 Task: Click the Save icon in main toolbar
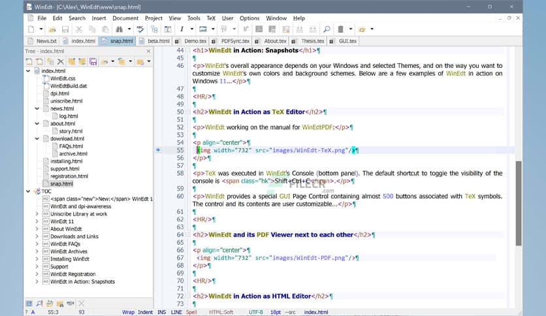click(65, 29)
